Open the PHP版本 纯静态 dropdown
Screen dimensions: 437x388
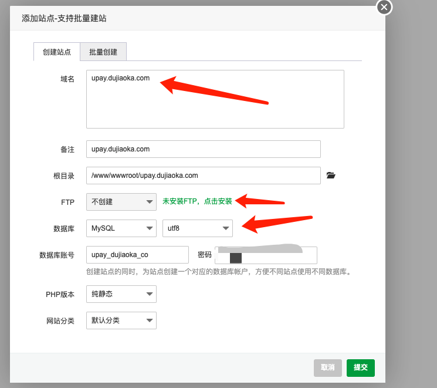point(121,294)
